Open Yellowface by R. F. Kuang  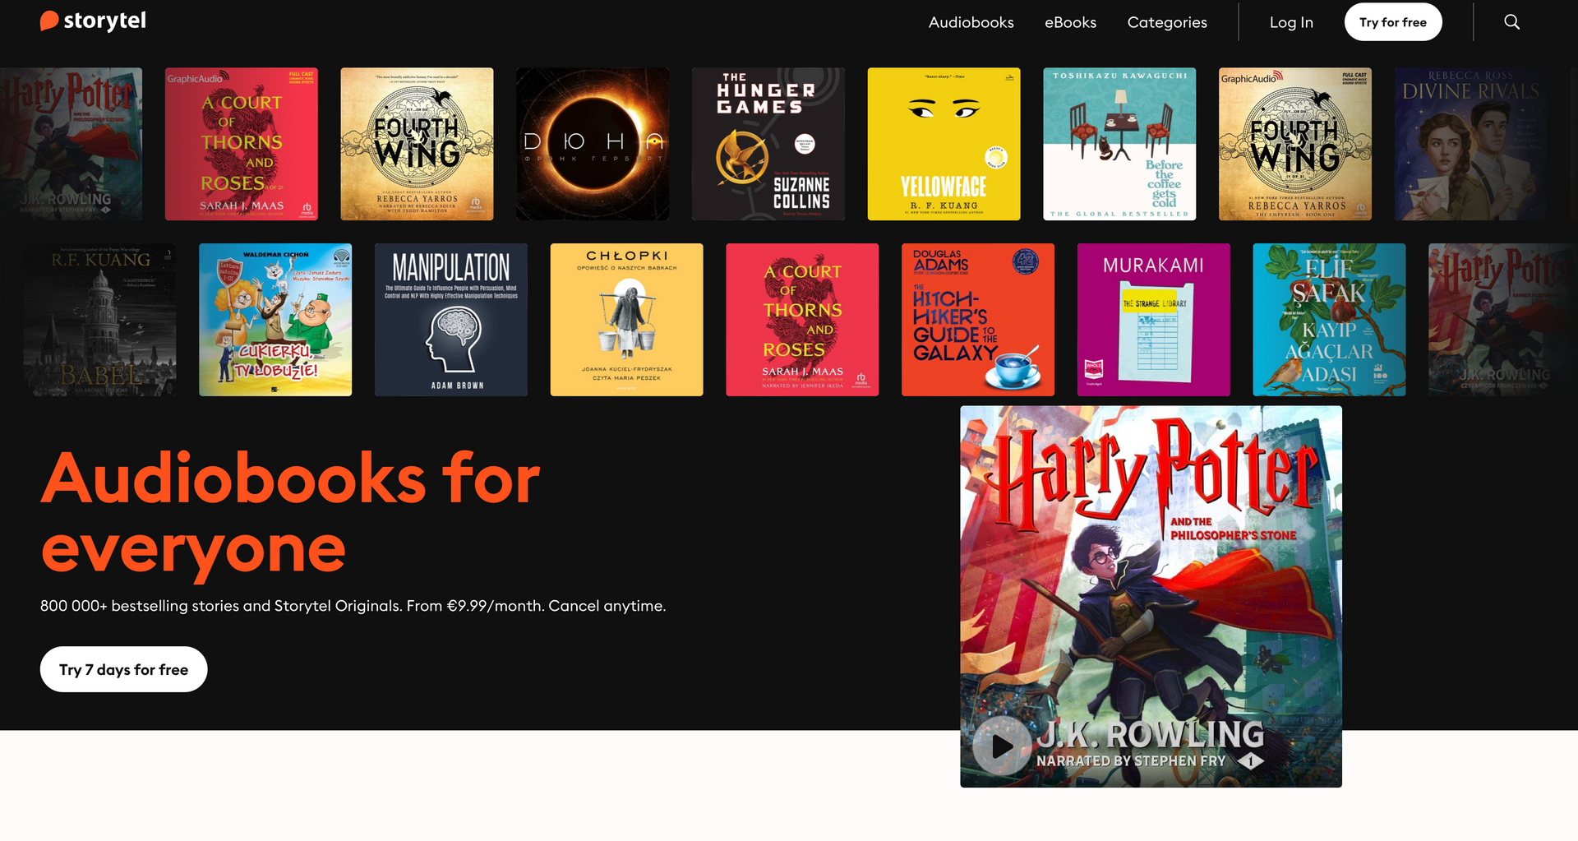tap(944, 143)
